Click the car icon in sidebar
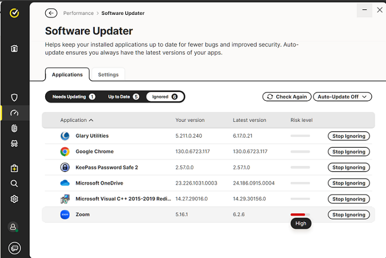This screenshot has height=258, width=386. (14, 144)
